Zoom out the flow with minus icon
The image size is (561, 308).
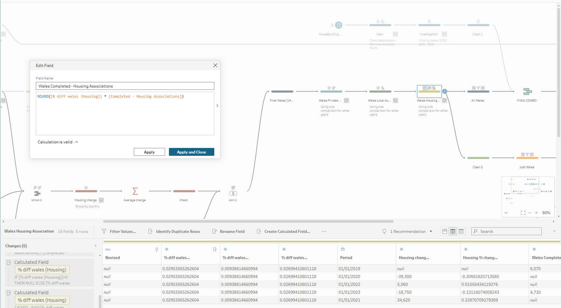530,213
